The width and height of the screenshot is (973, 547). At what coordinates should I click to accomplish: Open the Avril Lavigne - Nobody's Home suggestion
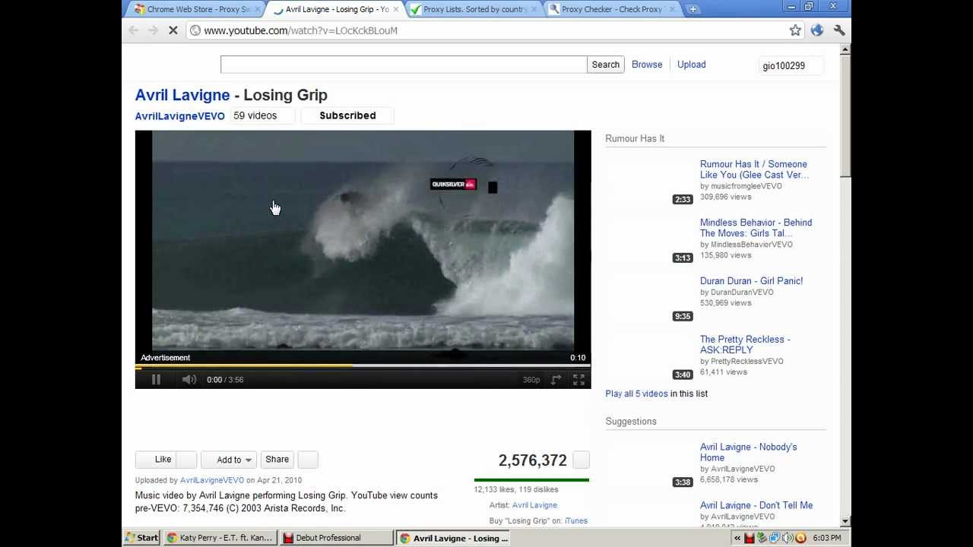[749, 453]
